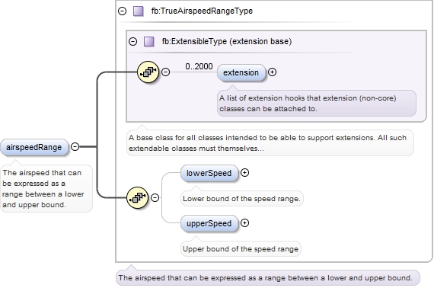This screenshot has height=288, width=434.
Task: Expand the extension element with plus icon
Action: coord(272,72)
